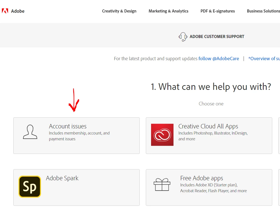Click the Adobe Customer Support heading
This screenshot has width=280, height=213.
click(217, 37)
